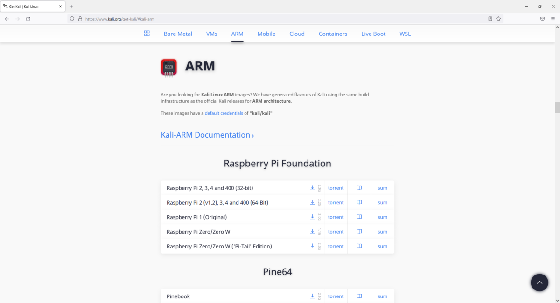Screen dimensions: 560x303
Task: Click the scroll-to-top arrow button
Action: [x=539, y=282]
